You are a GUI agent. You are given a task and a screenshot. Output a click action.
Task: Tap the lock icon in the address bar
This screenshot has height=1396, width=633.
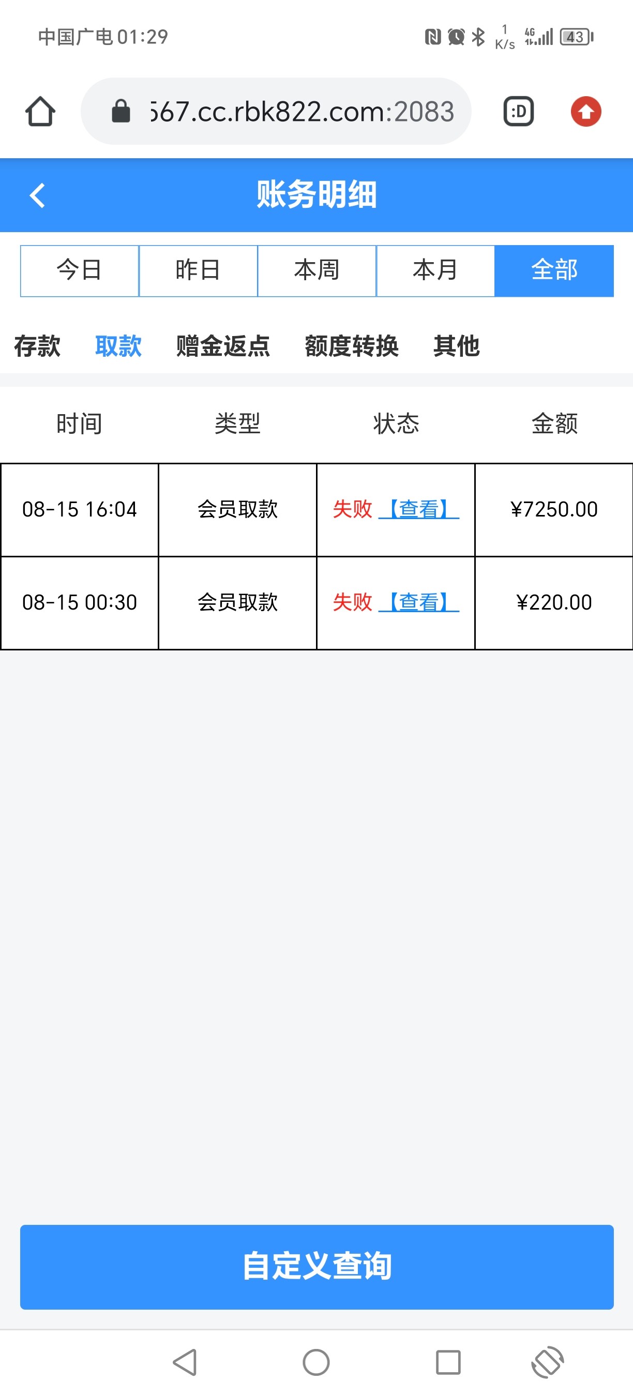pyautogui.click(x=121, y=112)
